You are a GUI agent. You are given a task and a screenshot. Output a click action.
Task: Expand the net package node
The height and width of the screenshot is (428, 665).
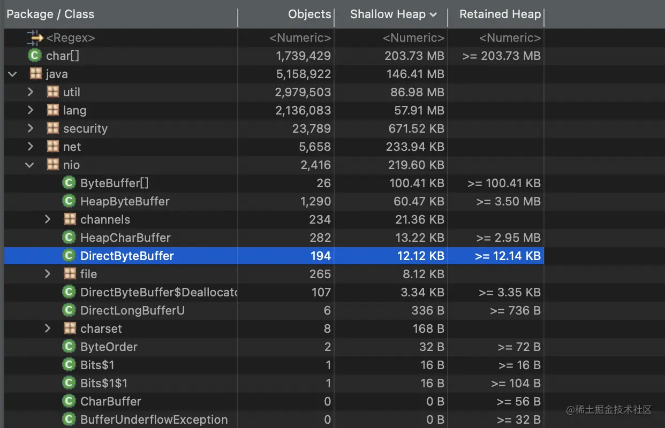pyautogui.click(x=31, y=147)
